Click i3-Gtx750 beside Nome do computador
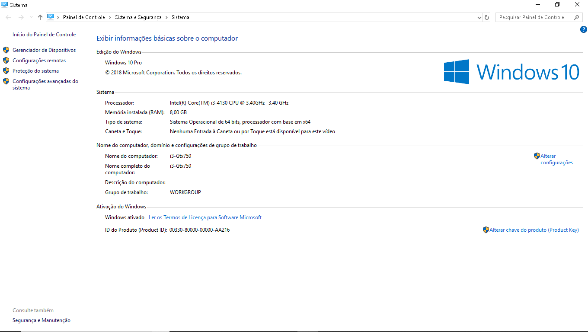Image resolution: width=588 pixels, height=332 pixels. (180, 156)
